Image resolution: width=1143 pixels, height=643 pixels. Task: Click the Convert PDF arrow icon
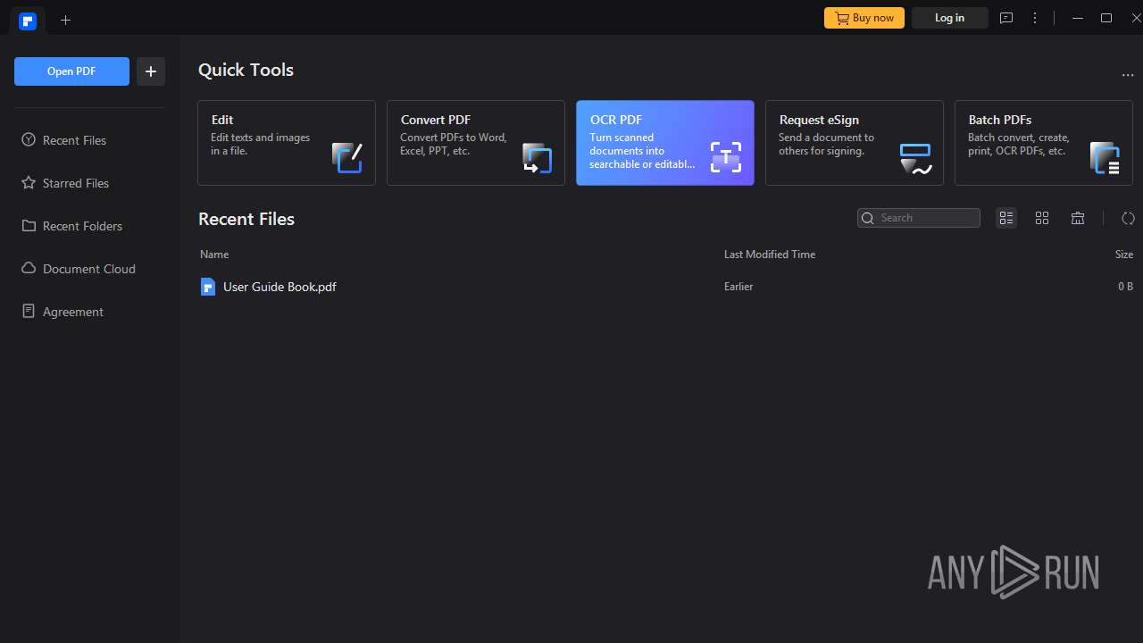point(537,157)
